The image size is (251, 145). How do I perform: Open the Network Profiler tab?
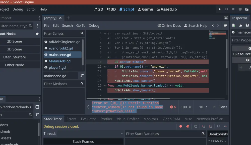(x=209, y=119)
